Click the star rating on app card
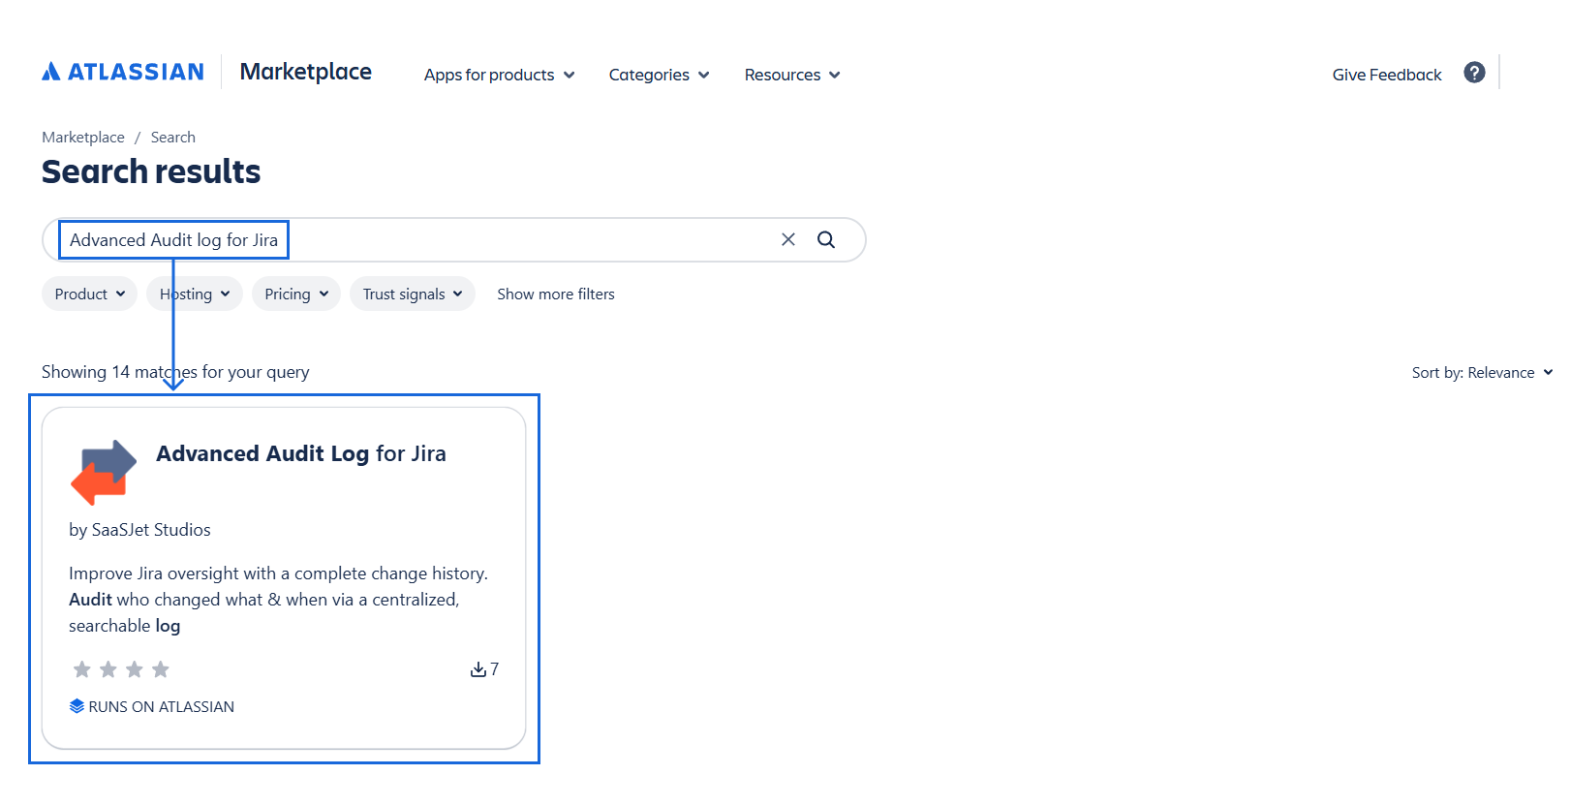This screenshot has height=806, width=1571. click(x=121, y=669)
